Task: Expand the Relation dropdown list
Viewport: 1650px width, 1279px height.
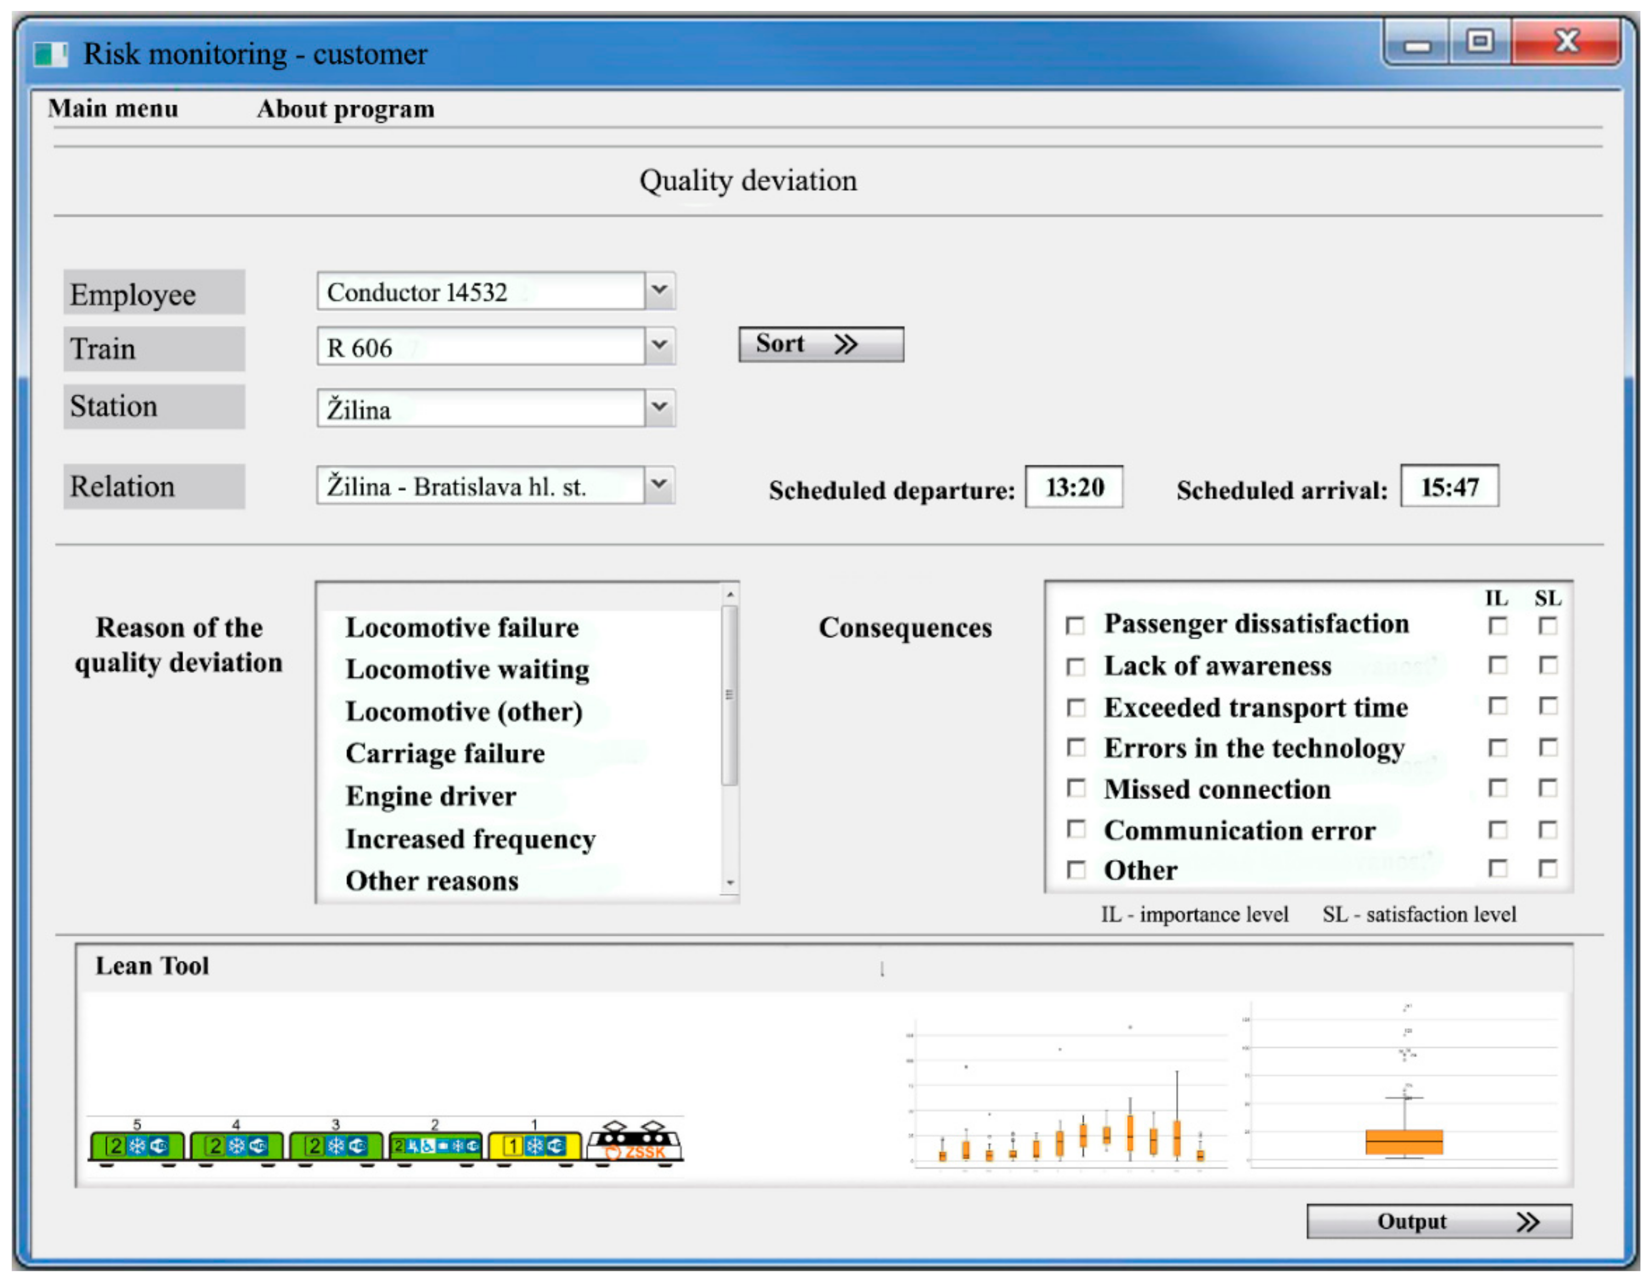Action: click(x=659, y=484)
